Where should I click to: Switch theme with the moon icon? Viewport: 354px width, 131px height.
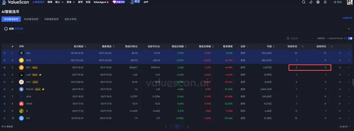point(311,2)
